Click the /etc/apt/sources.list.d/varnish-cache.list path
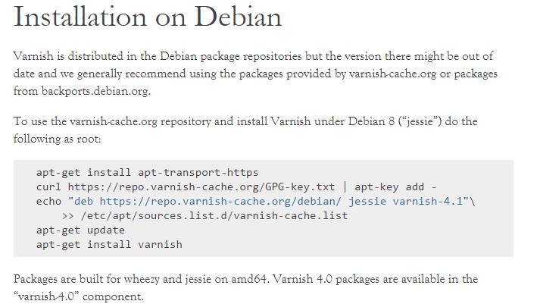The width and height of the screenshot is (540, 304). click(214, 215)
